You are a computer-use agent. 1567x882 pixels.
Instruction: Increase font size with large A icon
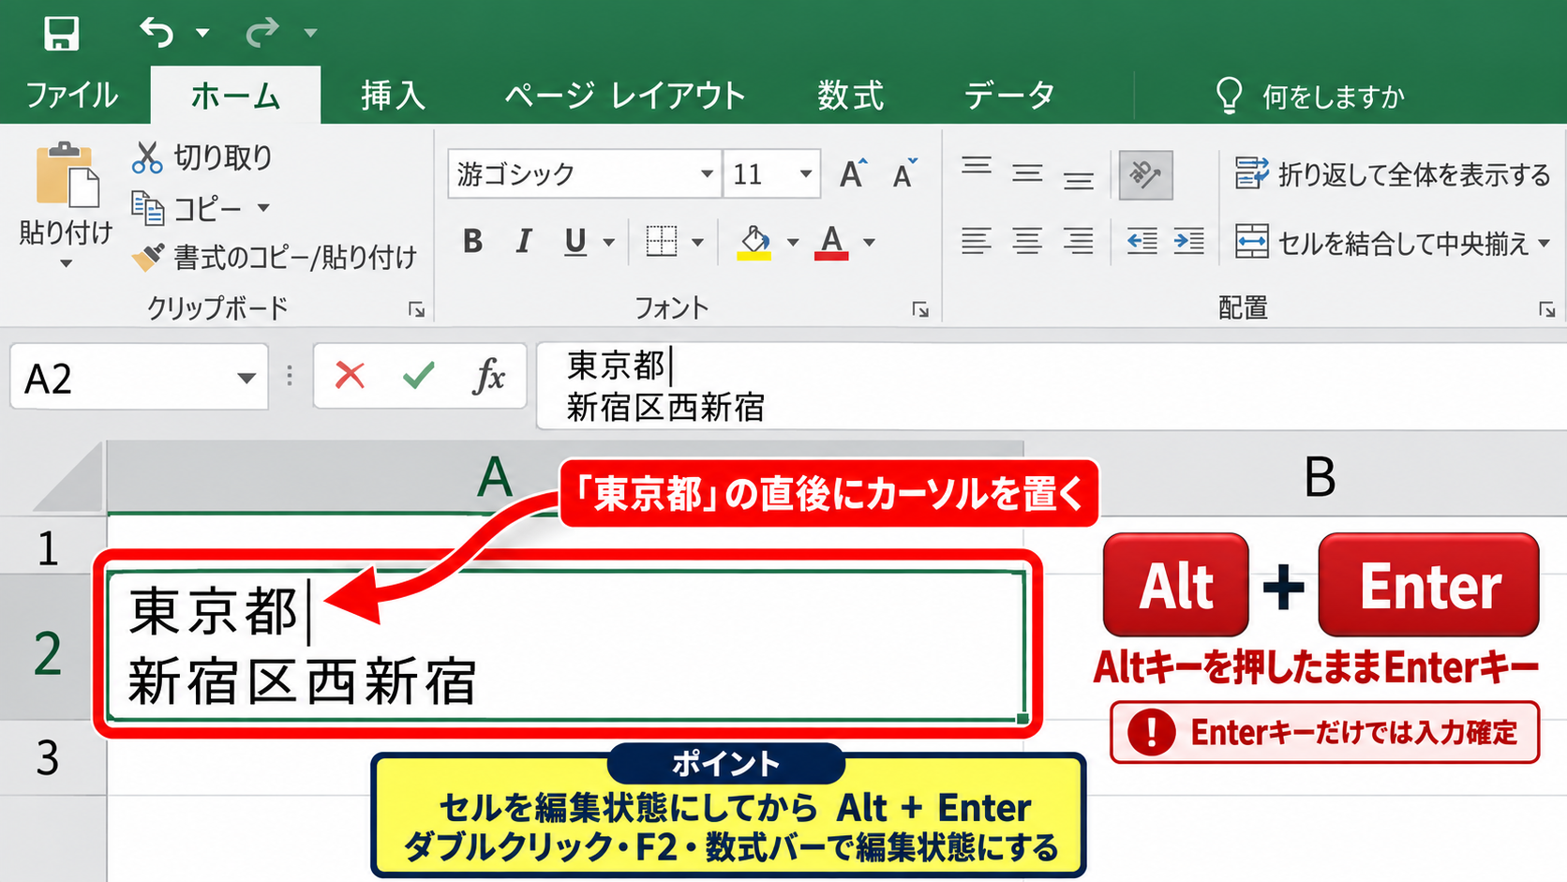click(x=854, y=174)
